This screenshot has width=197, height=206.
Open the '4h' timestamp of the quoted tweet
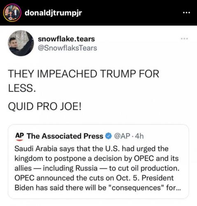[139, 136]
